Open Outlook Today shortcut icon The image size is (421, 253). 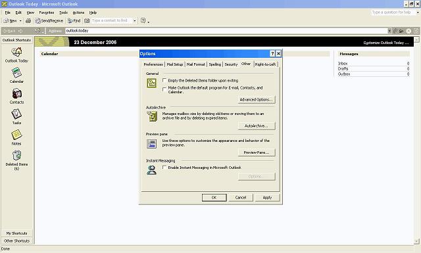pos(16,52)
